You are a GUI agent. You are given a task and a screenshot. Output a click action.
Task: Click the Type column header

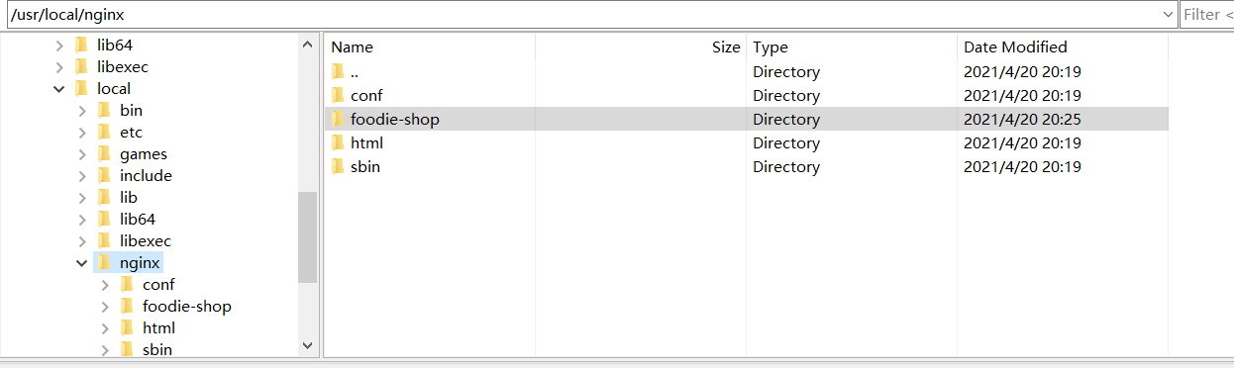770,46
